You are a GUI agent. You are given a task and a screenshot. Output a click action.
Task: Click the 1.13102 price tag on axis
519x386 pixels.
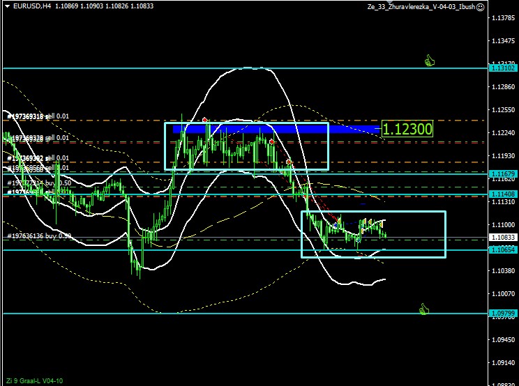click(503, 68)
